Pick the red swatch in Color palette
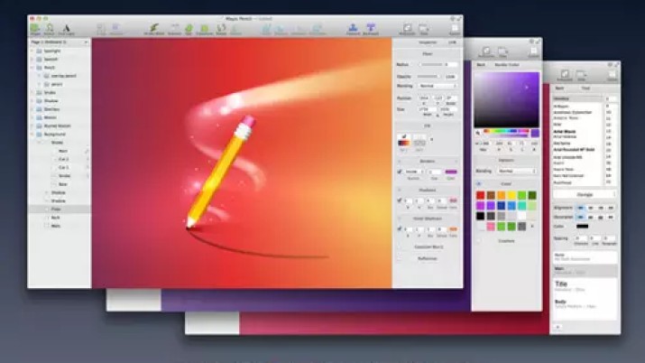645x363 pixels. 479,195
